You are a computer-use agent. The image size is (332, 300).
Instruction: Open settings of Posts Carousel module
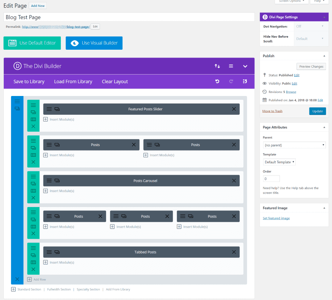pos(49,181)
